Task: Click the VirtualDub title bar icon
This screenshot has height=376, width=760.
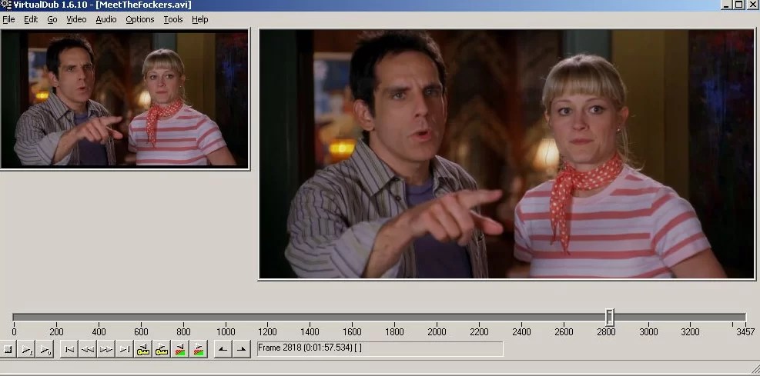Action: coord(5,5)
